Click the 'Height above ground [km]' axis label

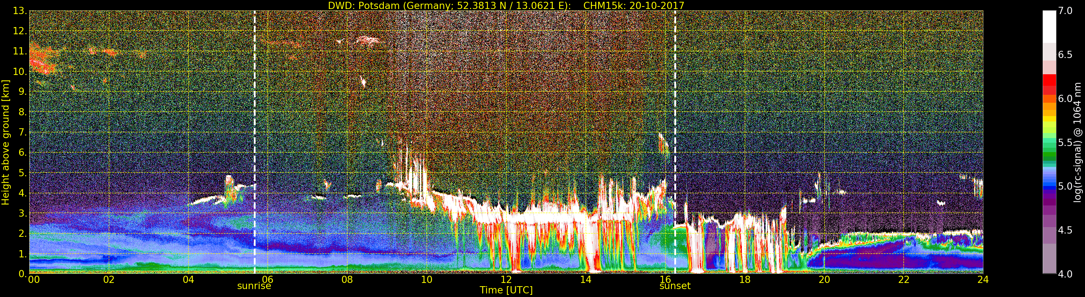[5, 142]
